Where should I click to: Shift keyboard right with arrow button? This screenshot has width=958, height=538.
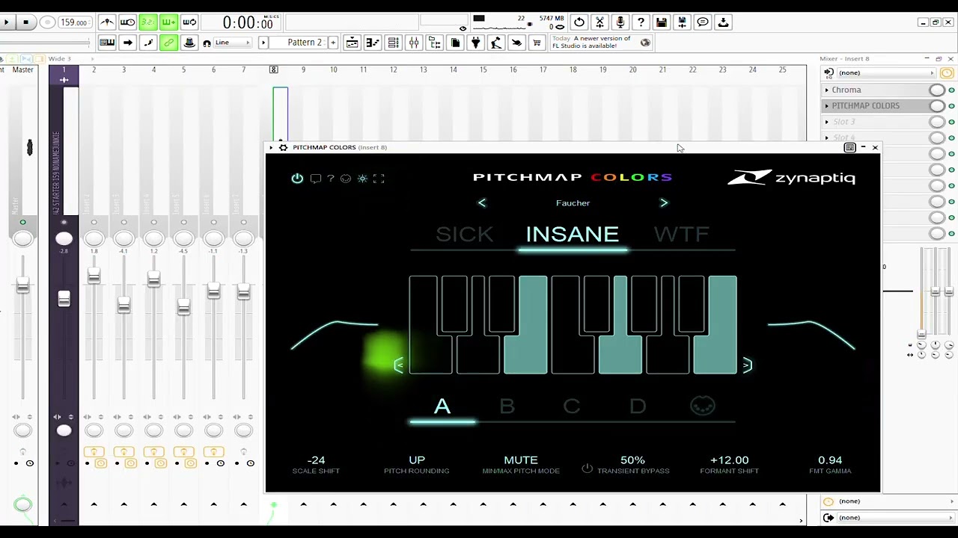pos(746,365)
